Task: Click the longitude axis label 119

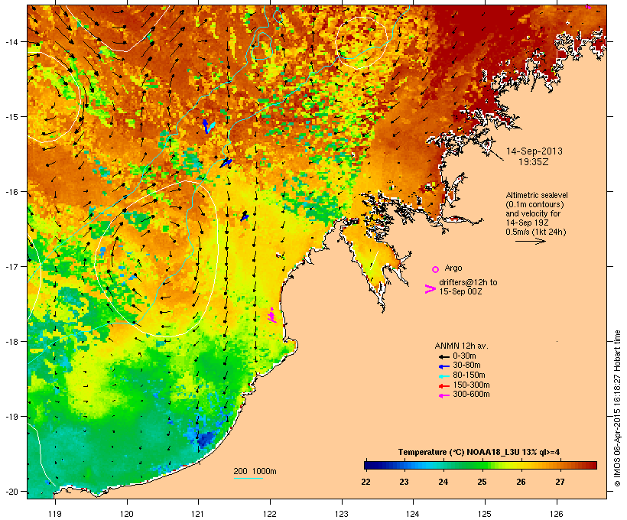Action: click(55, 514)
